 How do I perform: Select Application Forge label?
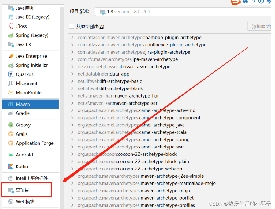coord(35,143)
